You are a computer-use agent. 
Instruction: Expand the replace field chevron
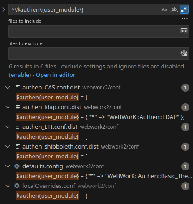(x=4, y=9)
